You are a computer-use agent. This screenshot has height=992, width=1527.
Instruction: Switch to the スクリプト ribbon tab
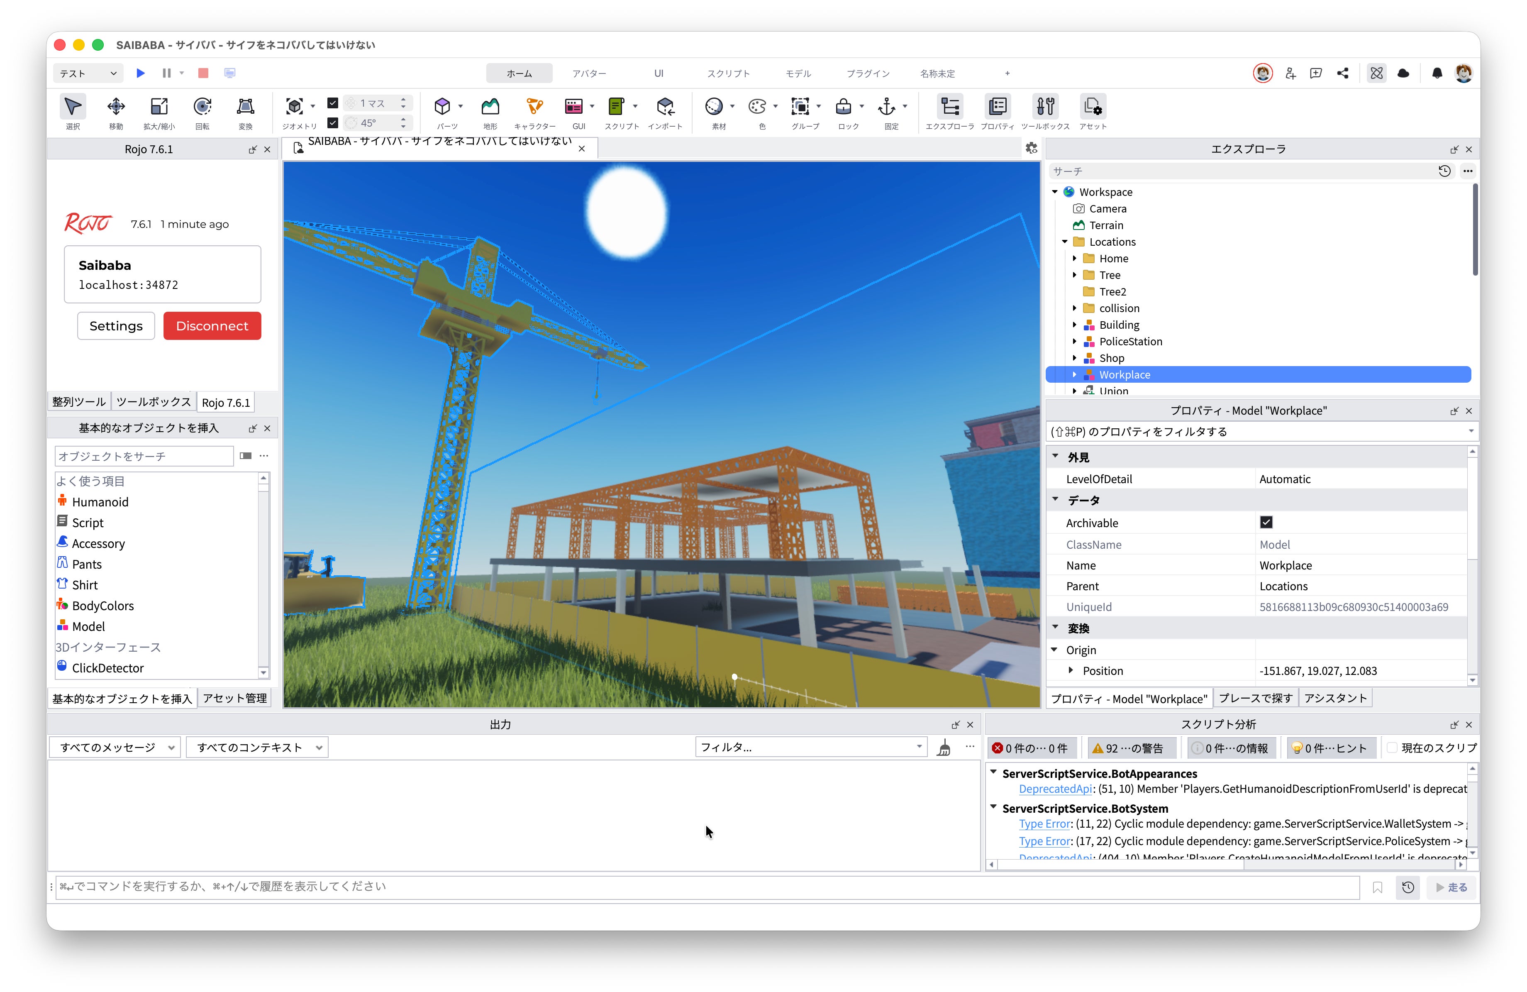pos(728,74)
